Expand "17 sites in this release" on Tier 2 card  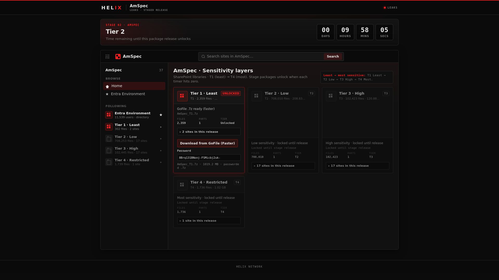pos(283,166)
